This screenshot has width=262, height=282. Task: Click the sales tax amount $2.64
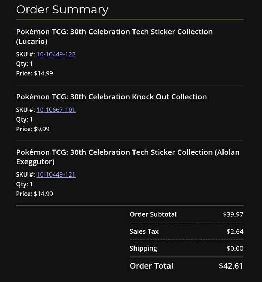click(x=235, y=232)
